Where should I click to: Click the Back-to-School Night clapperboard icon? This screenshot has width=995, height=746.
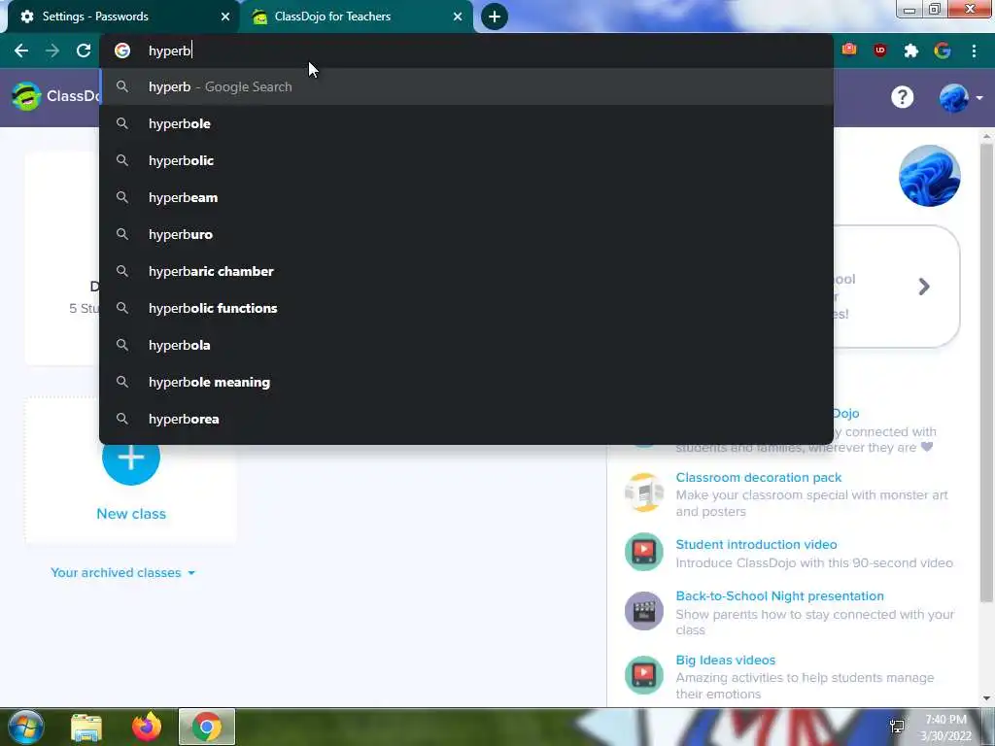click(643, 611)
